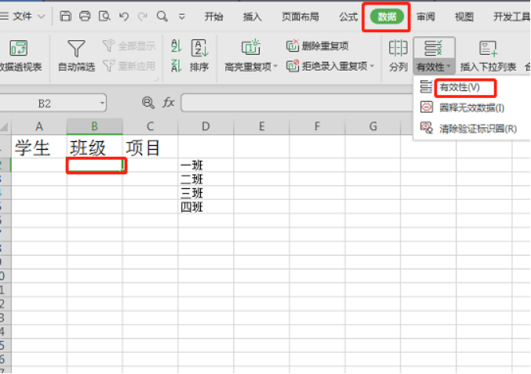Click the cell containing 三班
The width and height of the screenshot is (531, 374).
pyautogui.click(x=205, y=193)
